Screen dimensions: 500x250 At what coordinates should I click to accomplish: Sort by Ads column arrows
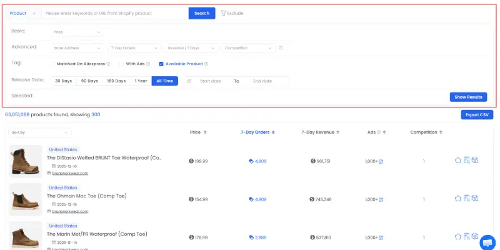point(384,132)
